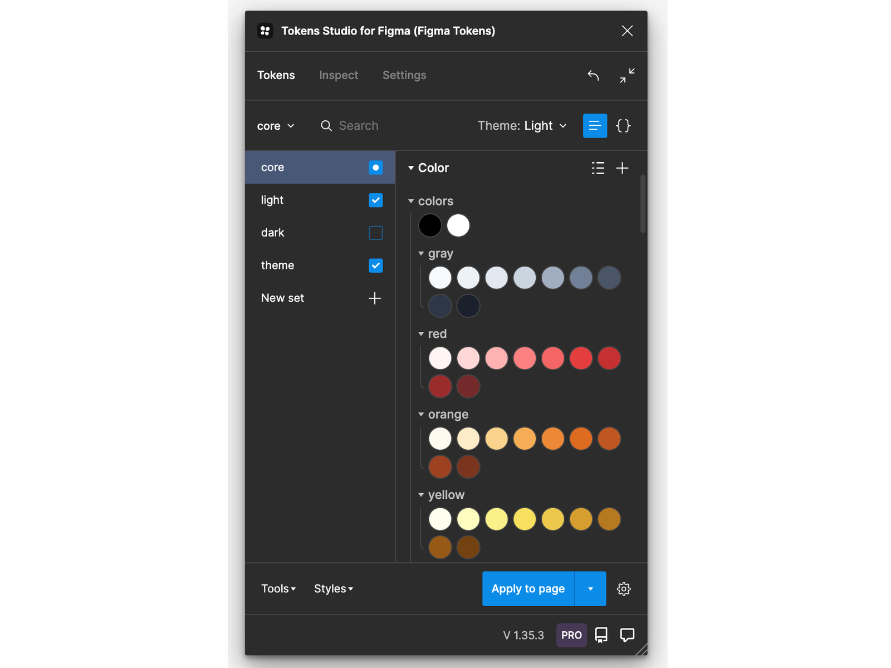Screen dimensions: 891x668
Task: Click the minimize plugin arrows icon
Action: coord(627,75)
